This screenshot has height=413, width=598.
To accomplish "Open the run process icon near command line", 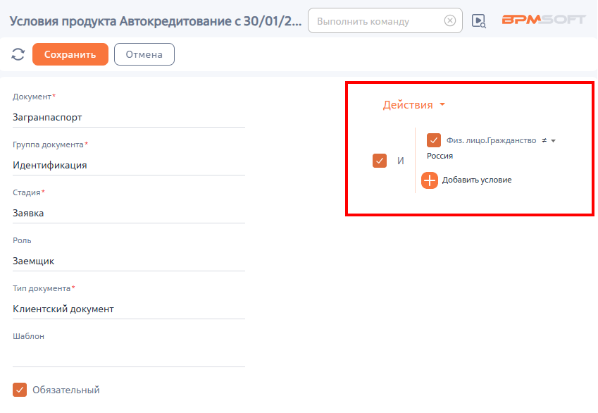I will click(x=479, y=21).
